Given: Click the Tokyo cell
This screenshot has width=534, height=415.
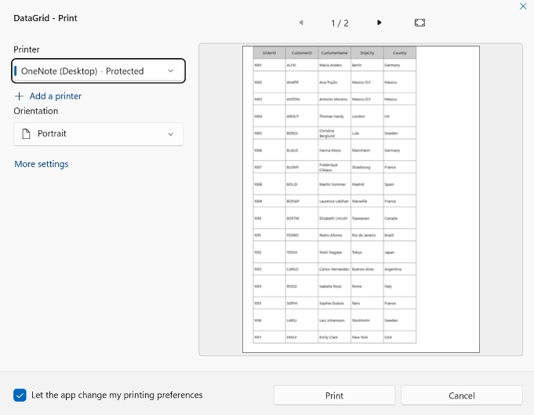Looking at the screenshot, I should point(367,252).
